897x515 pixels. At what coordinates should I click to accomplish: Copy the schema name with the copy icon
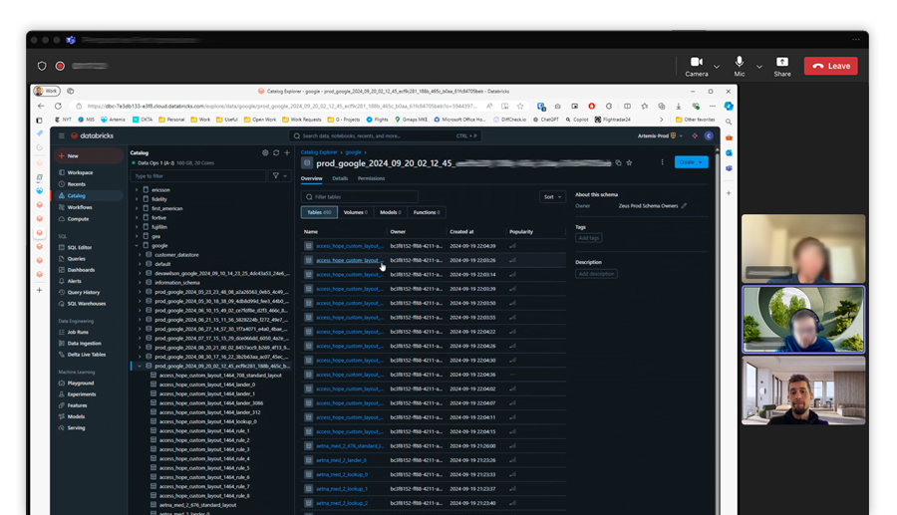pos(618,163)
